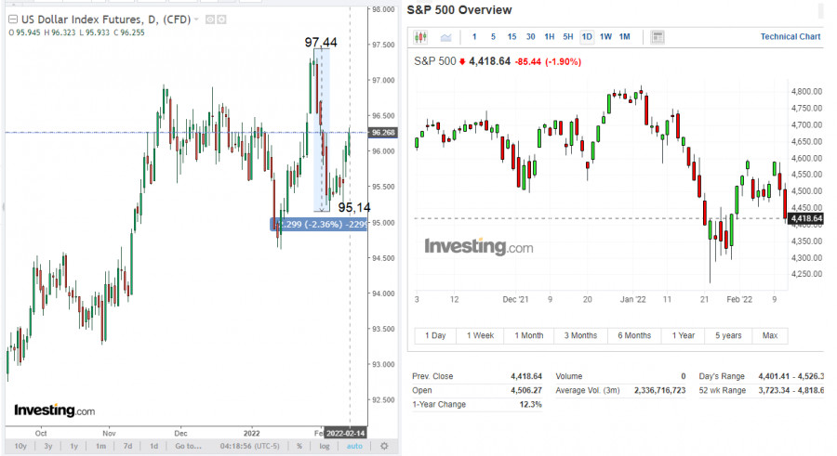Image resolution: width=837 pixels, height=456 pixels.
Task: Show 1 Month range on S&P chart
Action: (528, 335)
